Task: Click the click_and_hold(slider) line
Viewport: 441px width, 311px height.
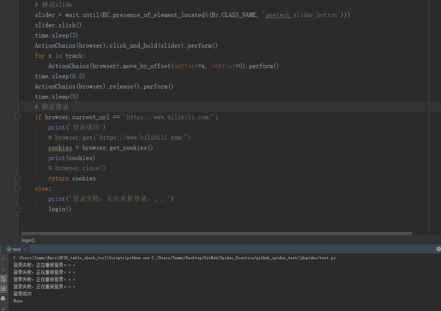Action: point(126,46)
